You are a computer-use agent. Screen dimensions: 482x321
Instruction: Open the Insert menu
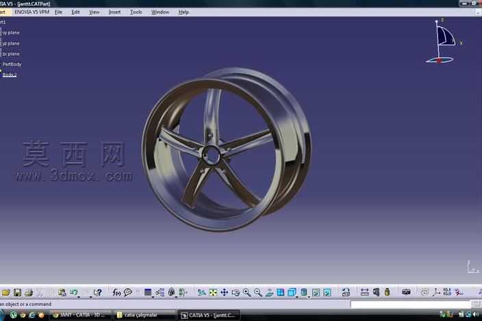(114, 12)
